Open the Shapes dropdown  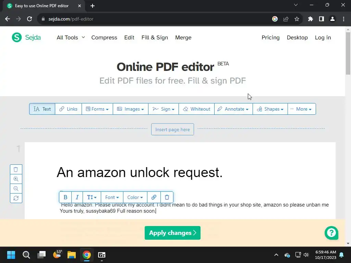coord(270,109)
